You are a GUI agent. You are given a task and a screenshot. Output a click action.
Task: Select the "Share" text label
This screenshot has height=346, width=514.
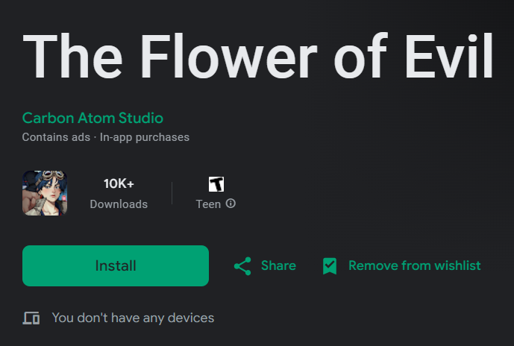click(x=278, y=265)
